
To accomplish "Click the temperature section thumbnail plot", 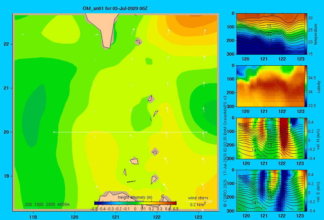I will pyautogui.click(x=271, y=34).
